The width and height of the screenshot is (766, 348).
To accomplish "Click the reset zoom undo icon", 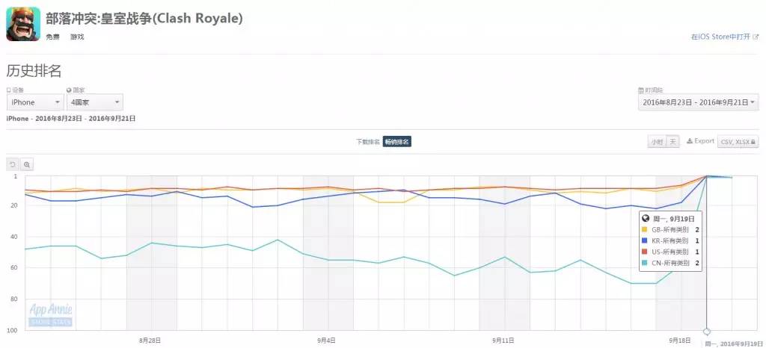I will (13, 164).
